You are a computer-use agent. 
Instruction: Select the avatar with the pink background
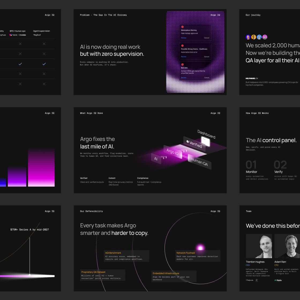pyautogui.click(x=265, y=37)
